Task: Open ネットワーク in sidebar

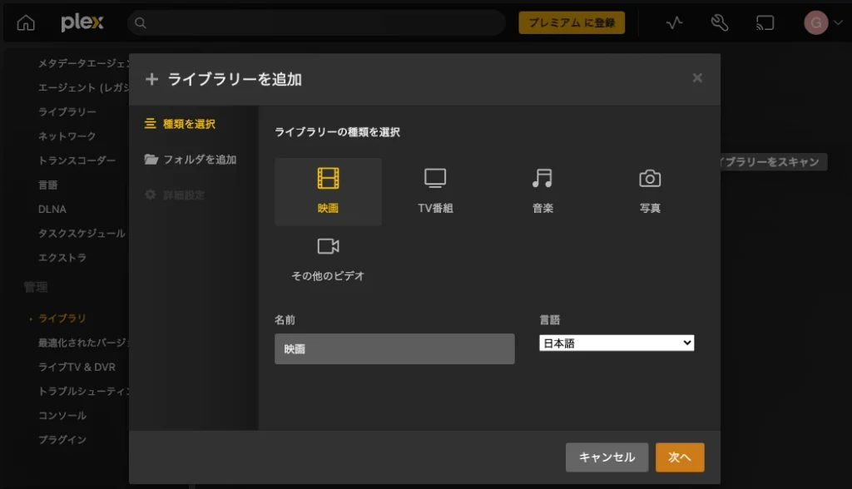Action: (x=67, y=136)
